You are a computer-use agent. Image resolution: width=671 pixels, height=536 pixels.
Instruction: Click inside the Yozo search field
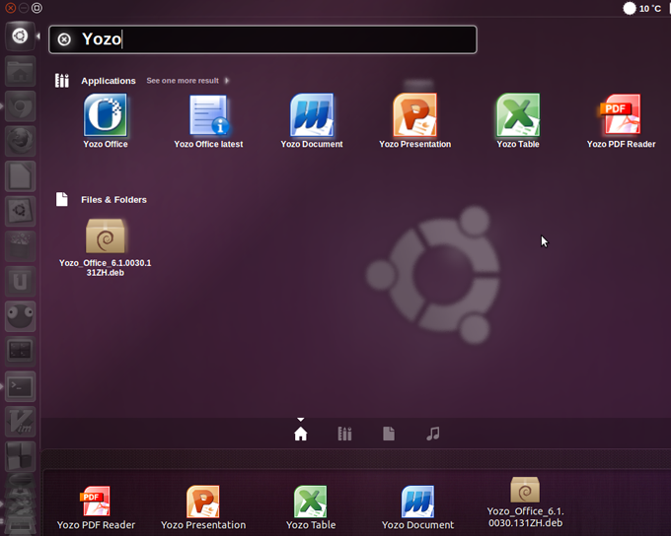pos(262,39)
